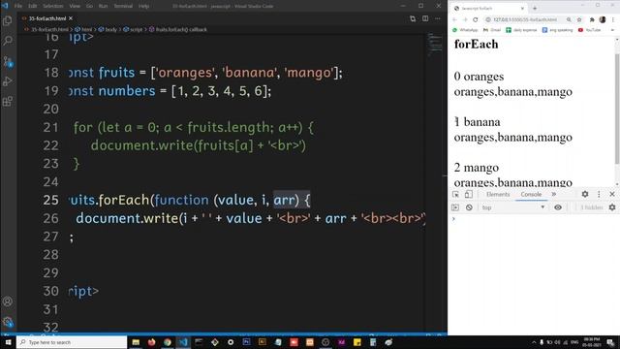Open a new browser tab

pos(535,9)
